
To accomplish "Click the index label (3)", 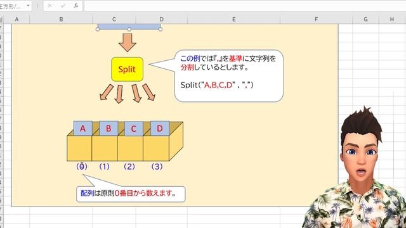I will click(x=157, y=167).
